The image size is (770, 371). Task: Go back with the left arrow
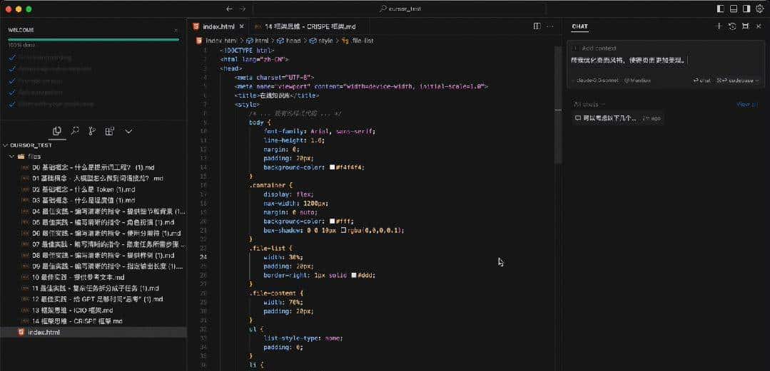[229, 9]
